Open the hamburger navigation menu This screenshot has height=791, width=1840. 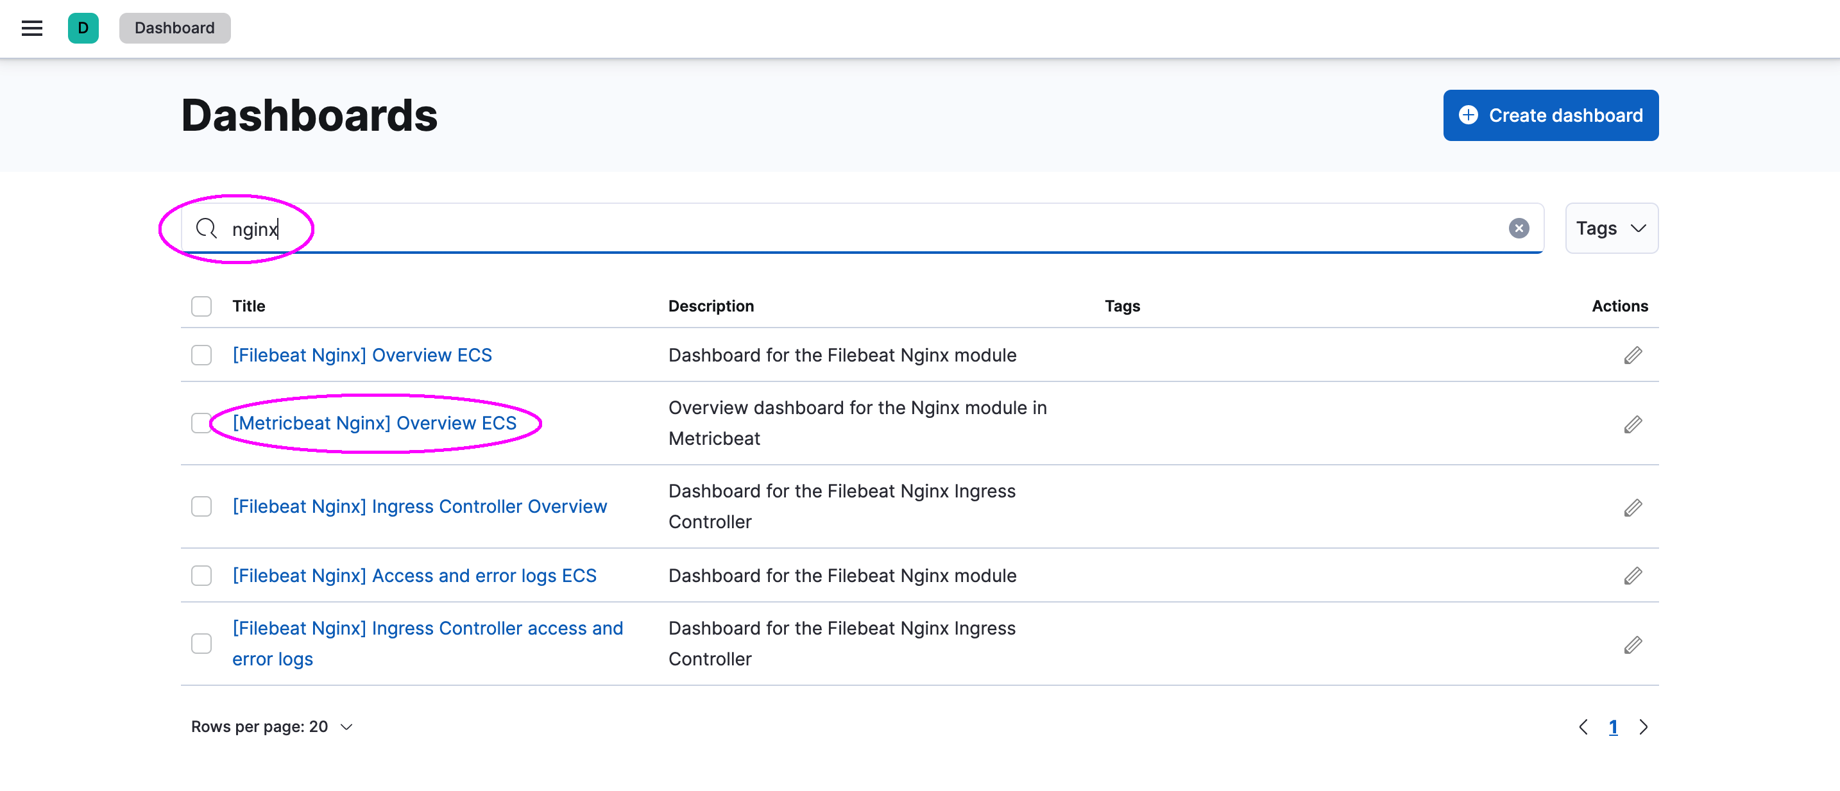[x=31, y=28]
